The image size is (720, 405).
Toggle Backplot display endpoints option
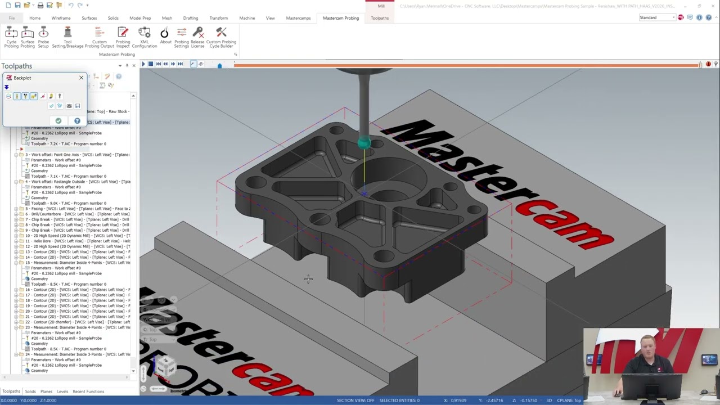click(43, 96)
